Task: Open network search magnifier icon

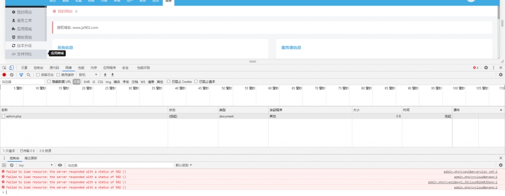Action: (28, 75)
